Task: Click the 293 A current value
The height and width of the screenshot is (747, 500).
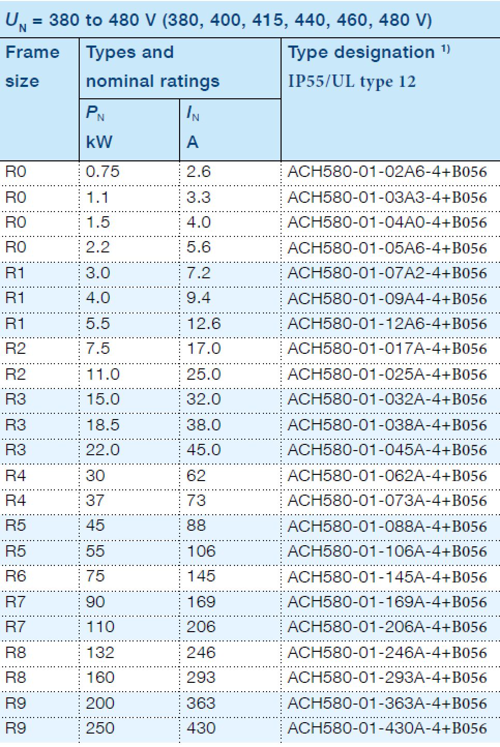Action: [201, 678]
